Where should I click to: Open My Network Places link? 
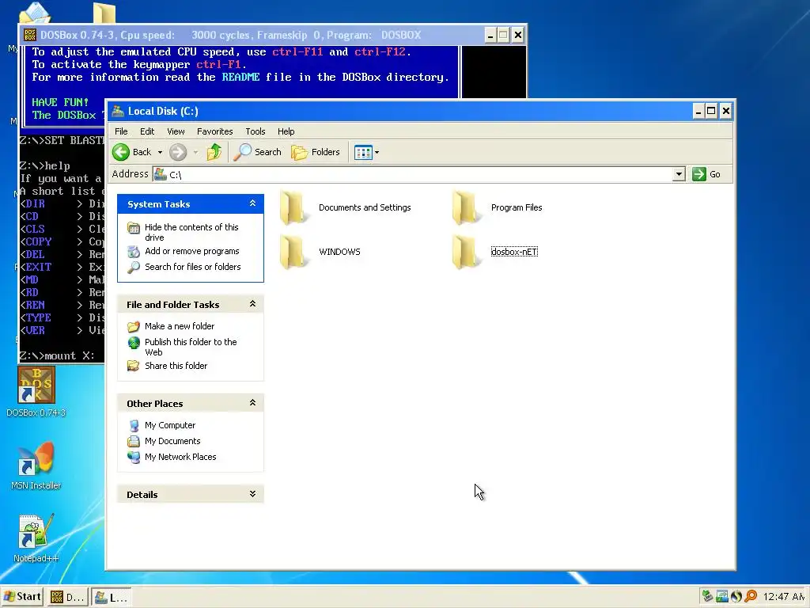pos(180,457)
